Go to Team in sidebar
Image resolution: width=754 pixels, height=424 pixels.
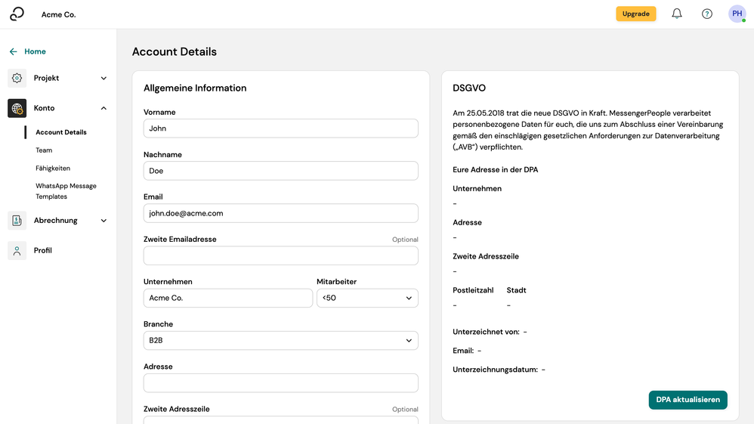(x=44, y=150)
